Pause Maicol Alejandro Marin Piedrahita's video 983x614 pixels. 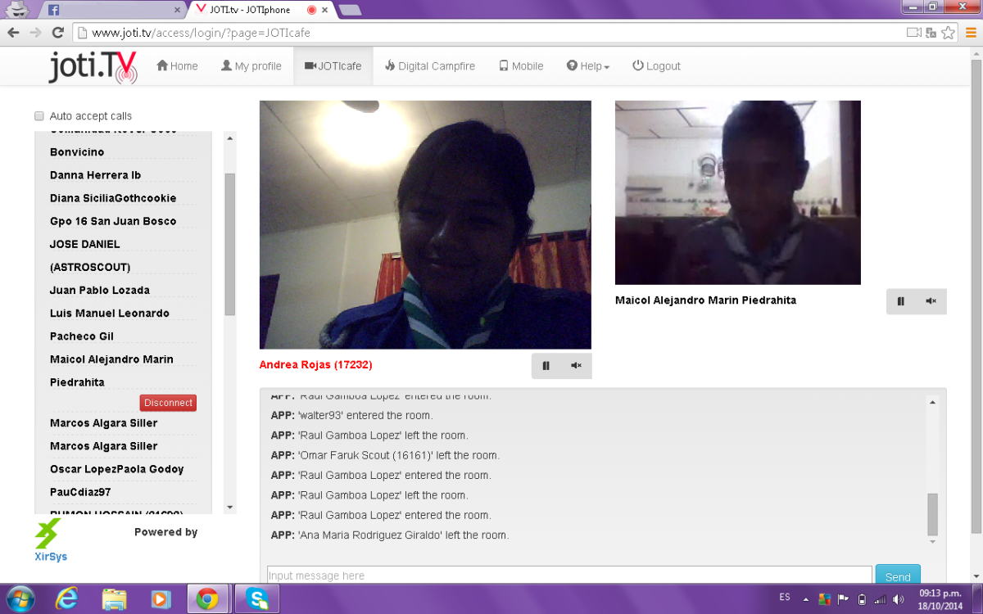pyautogui.click(x=901, y=301)
